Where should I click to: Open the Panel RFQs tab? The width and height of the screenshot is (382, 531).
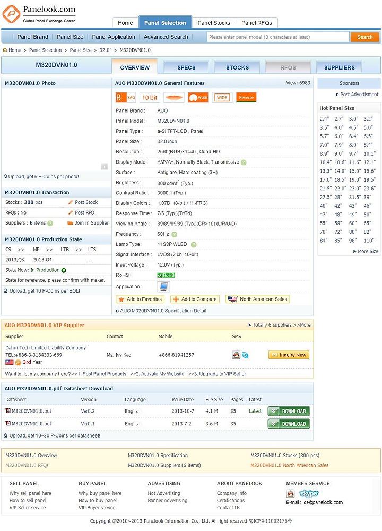tap(256, 23)
